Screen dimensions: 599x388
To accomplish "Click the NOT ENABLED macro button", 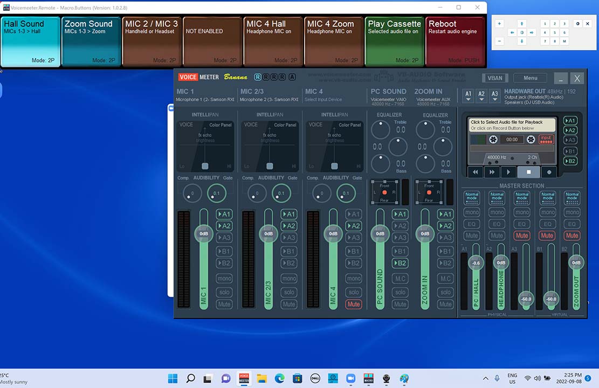I will (212, 41).
